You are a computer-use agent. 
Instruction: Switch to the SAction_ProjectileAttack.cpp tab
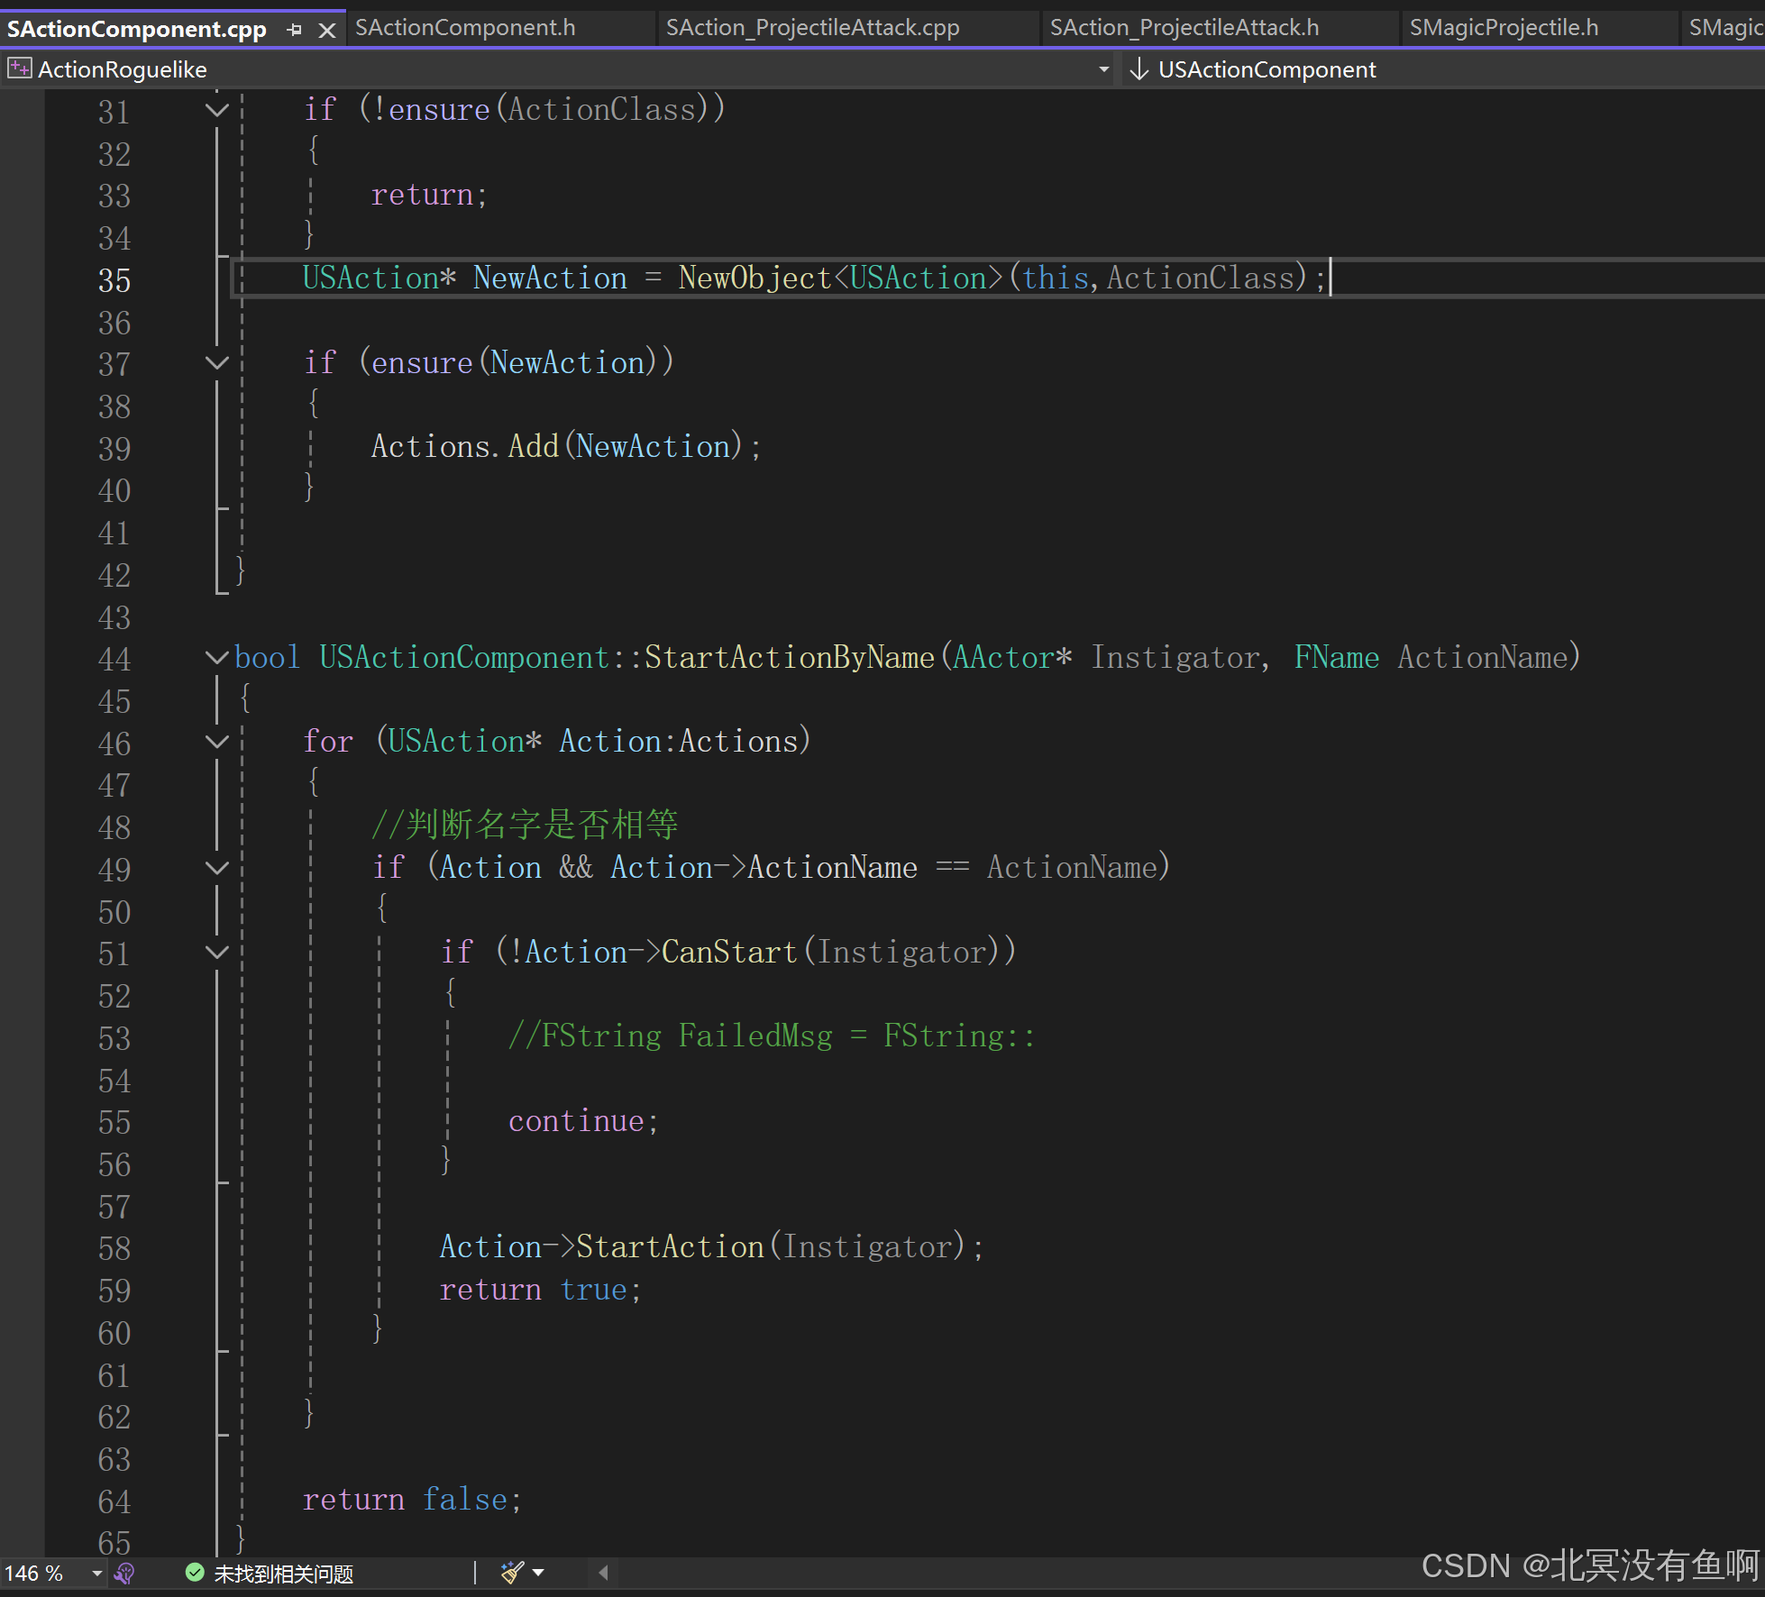[812, 28]
